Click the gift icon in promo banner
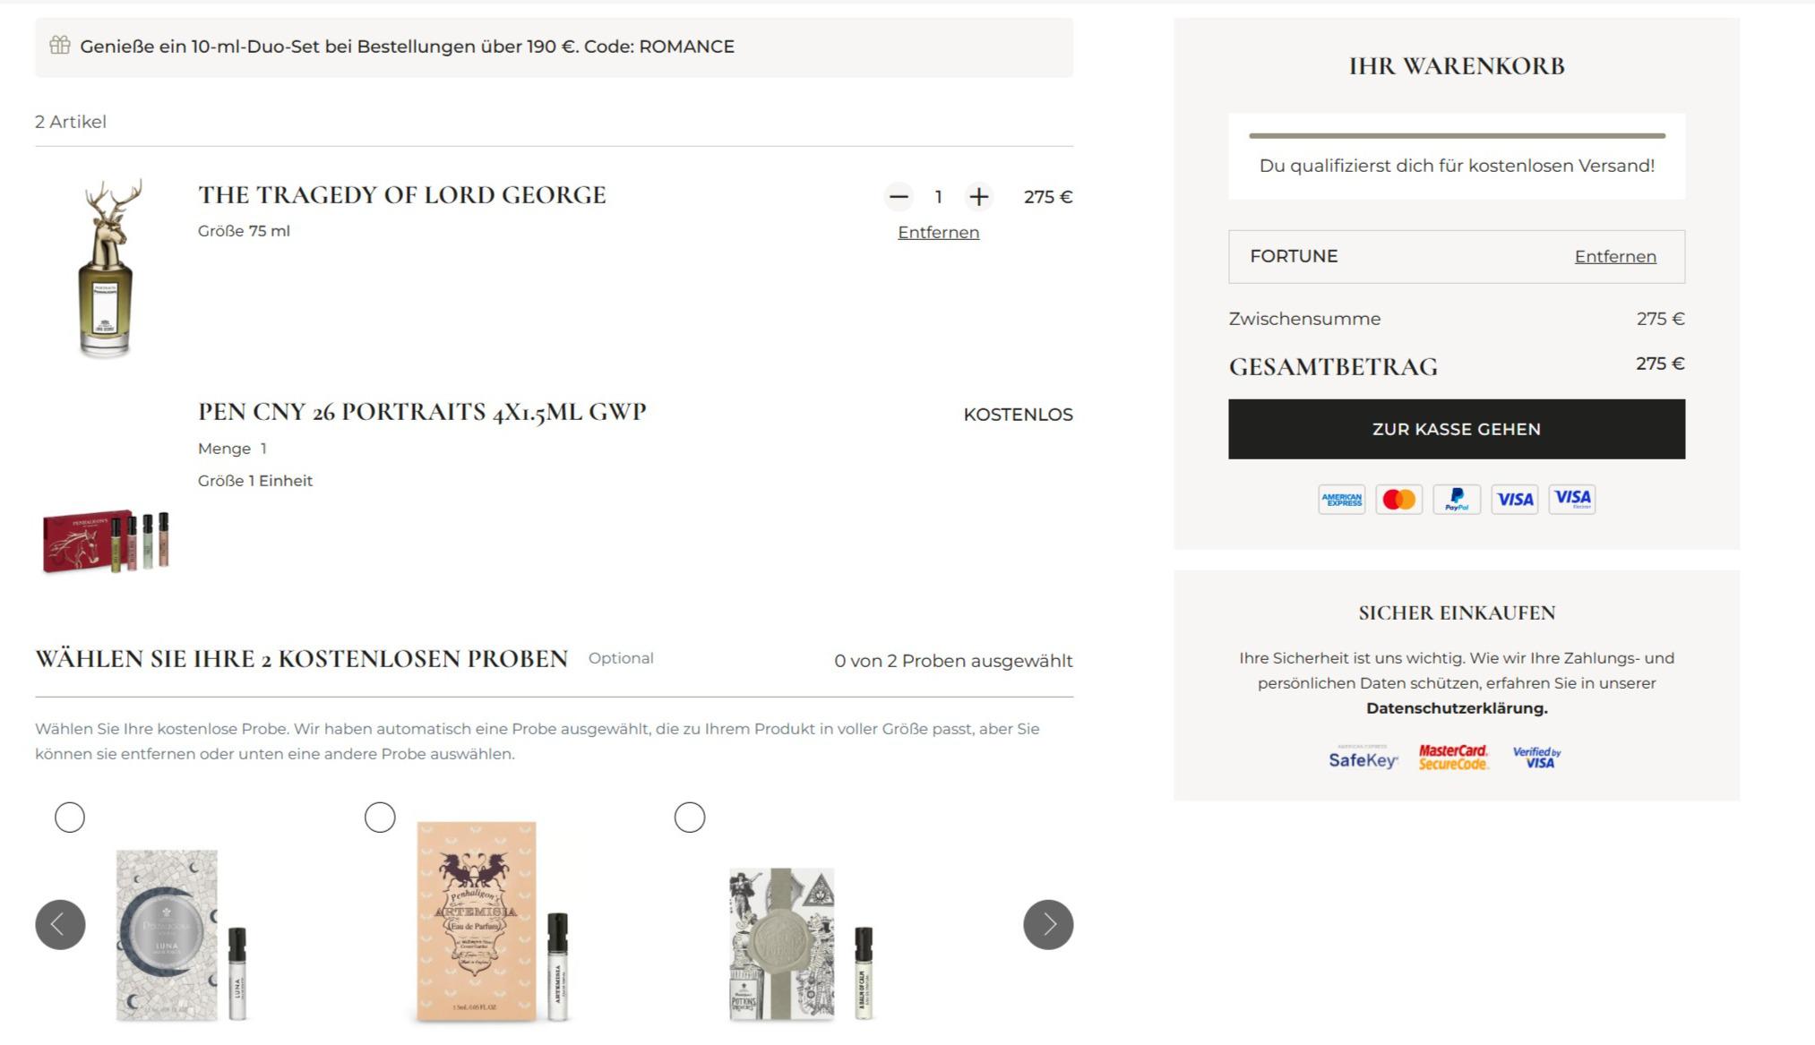Viewport: 1815px width, 1045px height. (60, 45)
